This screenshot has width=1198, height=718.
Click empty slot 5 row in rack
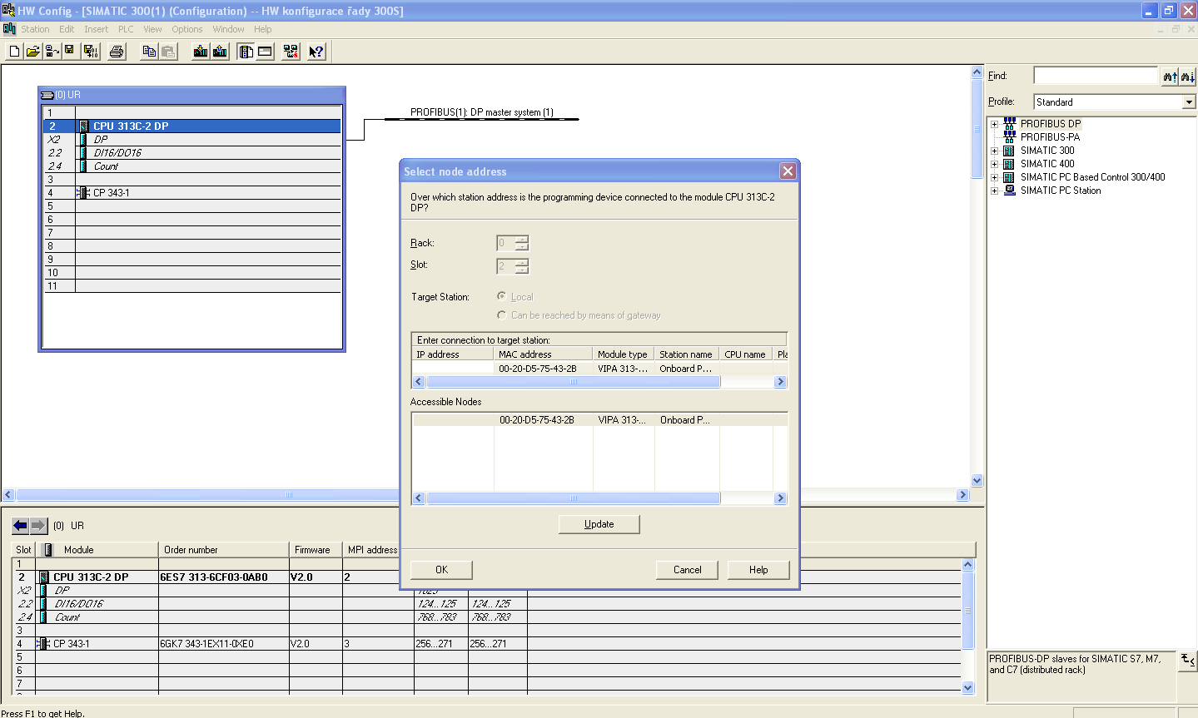(x=192, y=206)
